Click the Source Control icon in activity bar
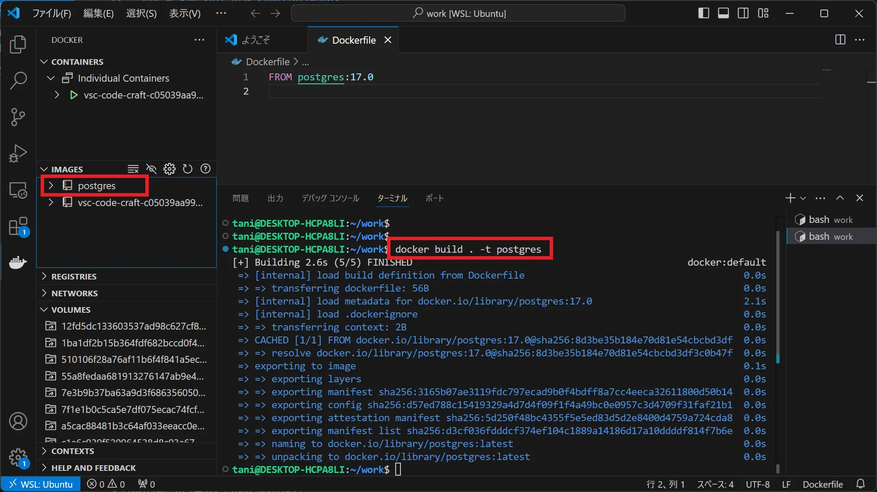Screen dimensions: 877x492 [x=16, y=115]
